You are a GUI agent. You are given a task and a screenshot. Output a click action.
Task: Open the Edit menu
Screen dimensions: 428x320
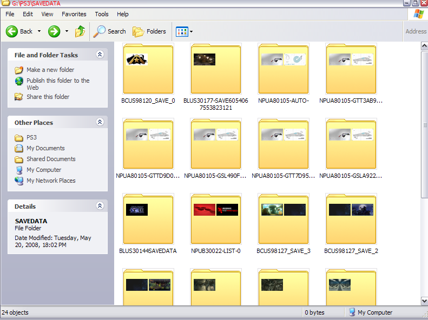(x=28, y=14)
